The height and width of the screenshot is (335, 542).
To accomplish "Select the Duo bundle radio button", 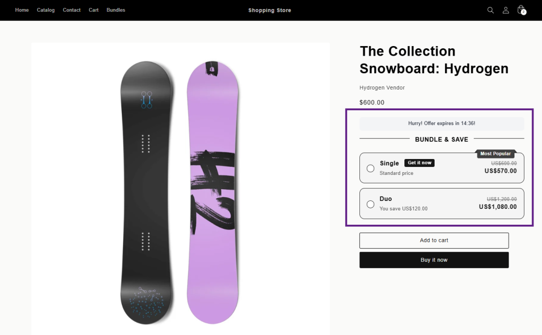I will point(370,204).
